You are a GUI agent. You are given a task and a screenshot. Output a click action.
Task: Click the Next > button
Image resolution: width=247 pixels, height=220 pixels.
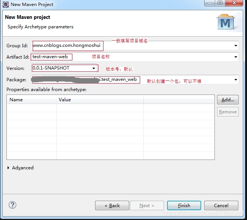click(x=147, y=205)
